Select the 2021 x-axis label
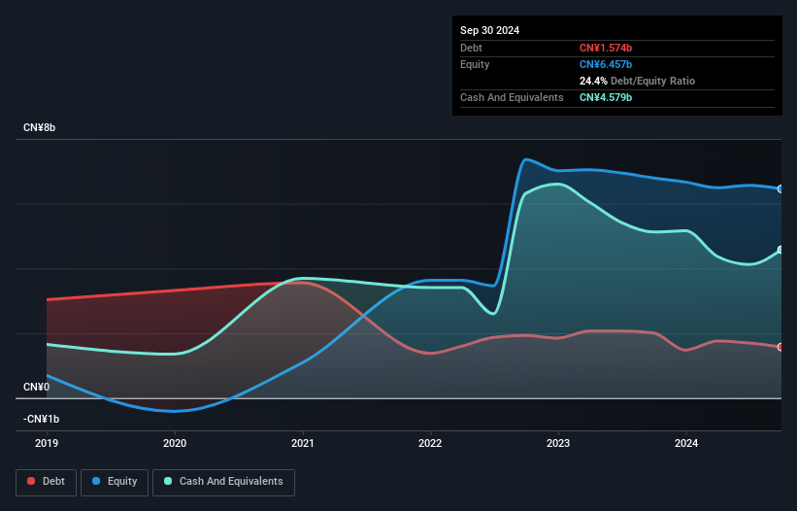This screenshot has height=511, width=797. pos(303,443)
